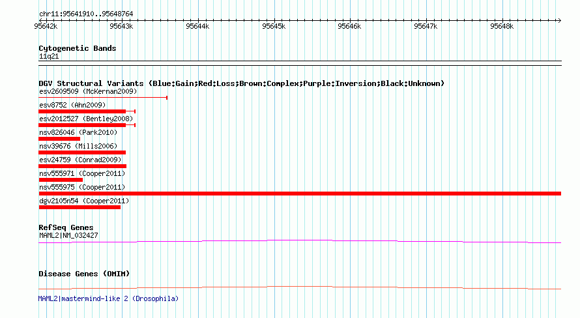Click the Disease Genes (OMIM) track title

[84, 274]
